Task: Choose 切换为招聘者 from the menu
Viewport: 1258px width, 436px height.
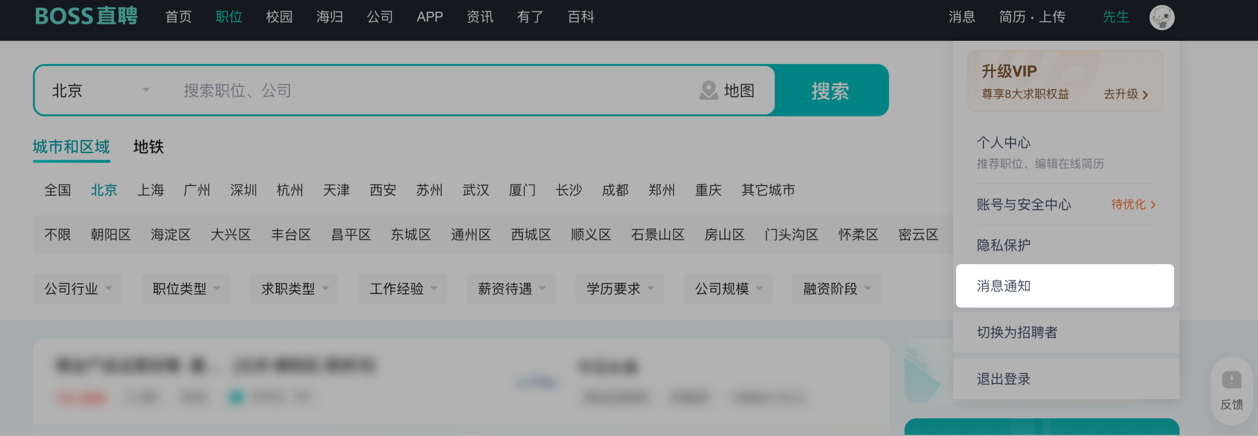Action: click(x=1017, y=332)
